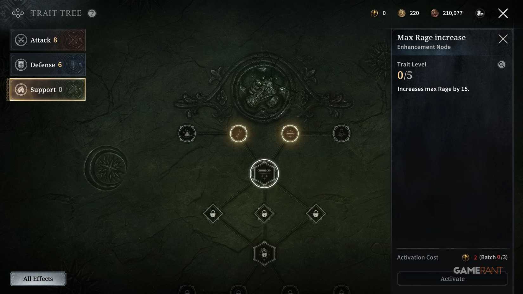Click the Activate button

(x=452, y=279)
